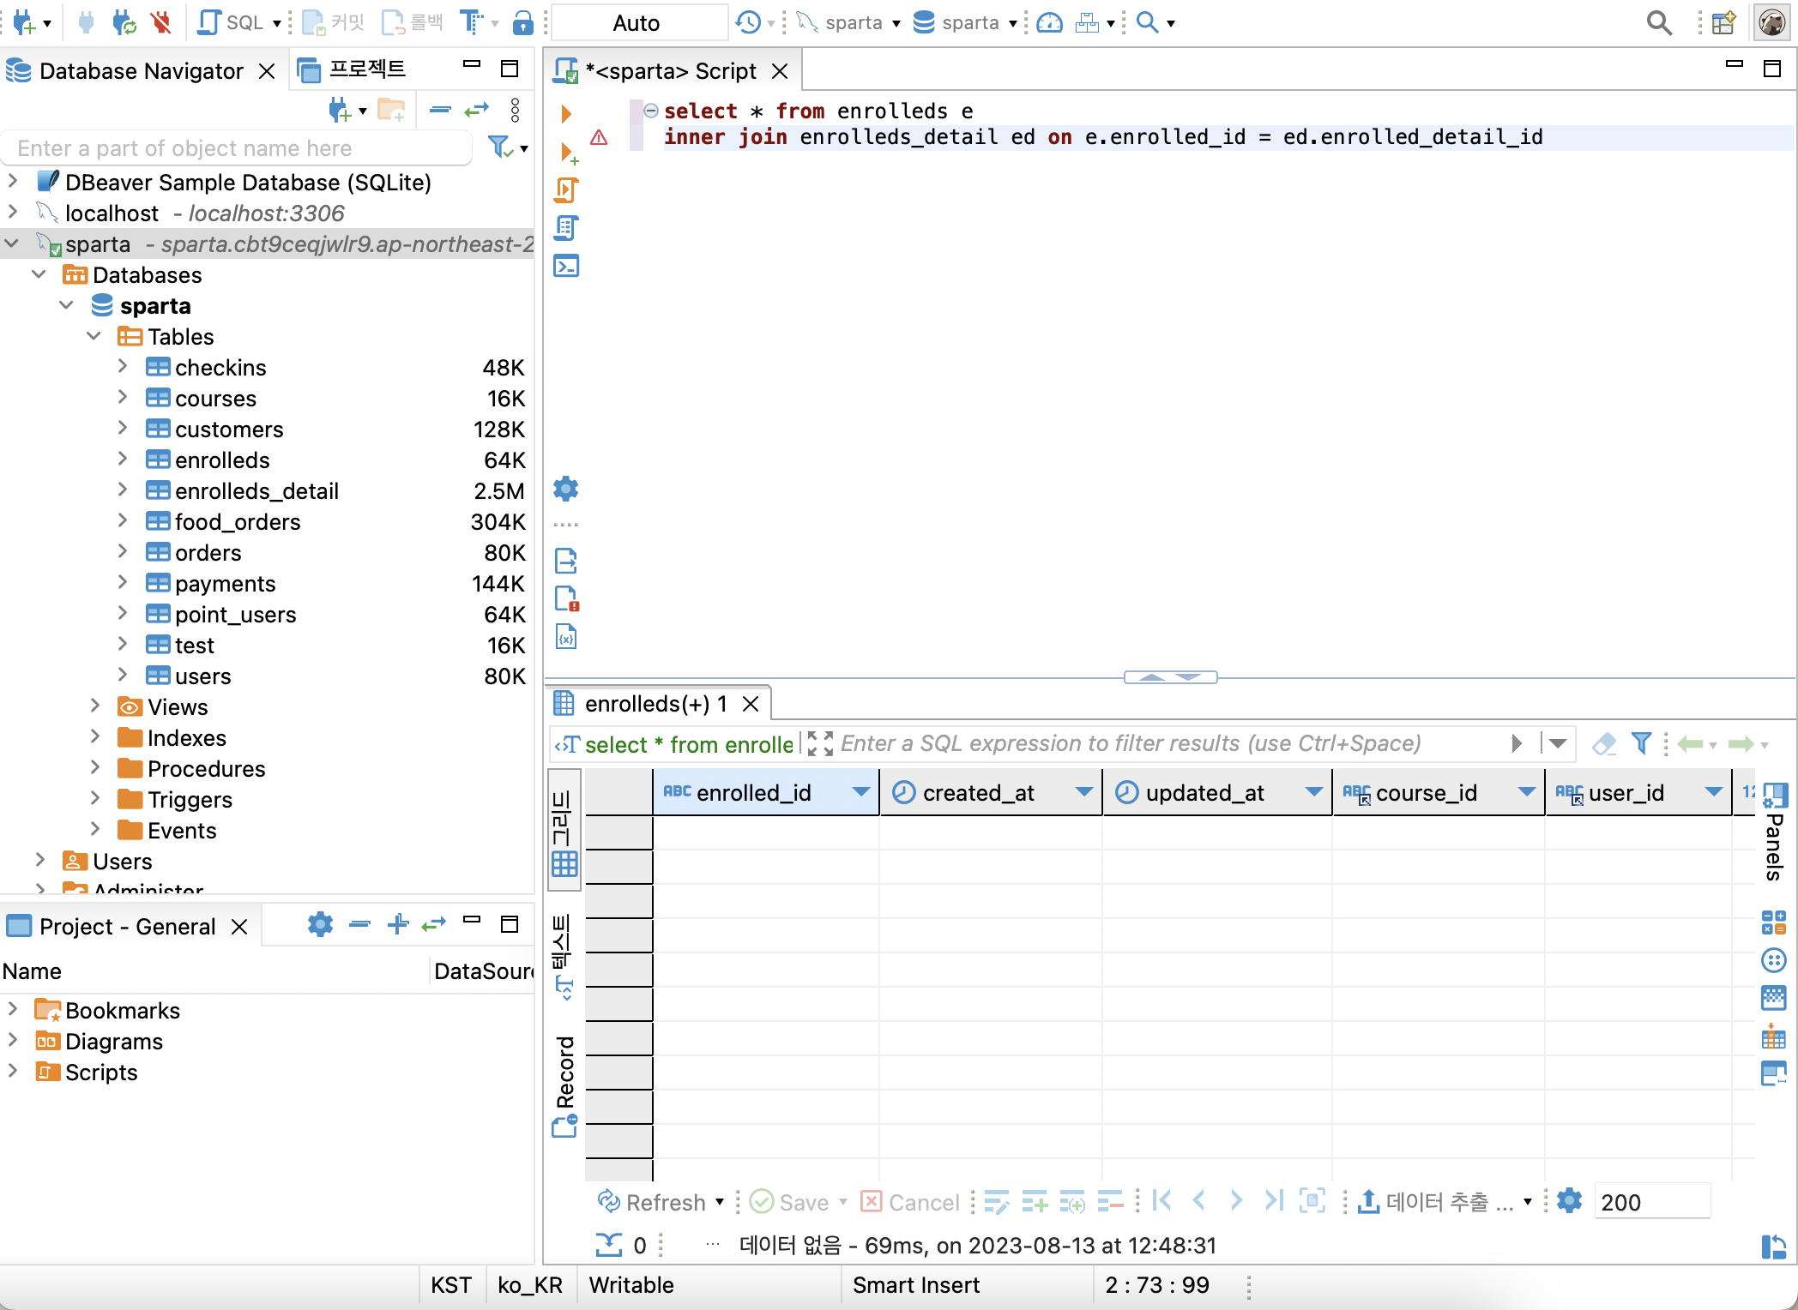This screenshot has height=1310, width=1798.
Task: Toggle the Panels side view
Action: pos(1774,832)
